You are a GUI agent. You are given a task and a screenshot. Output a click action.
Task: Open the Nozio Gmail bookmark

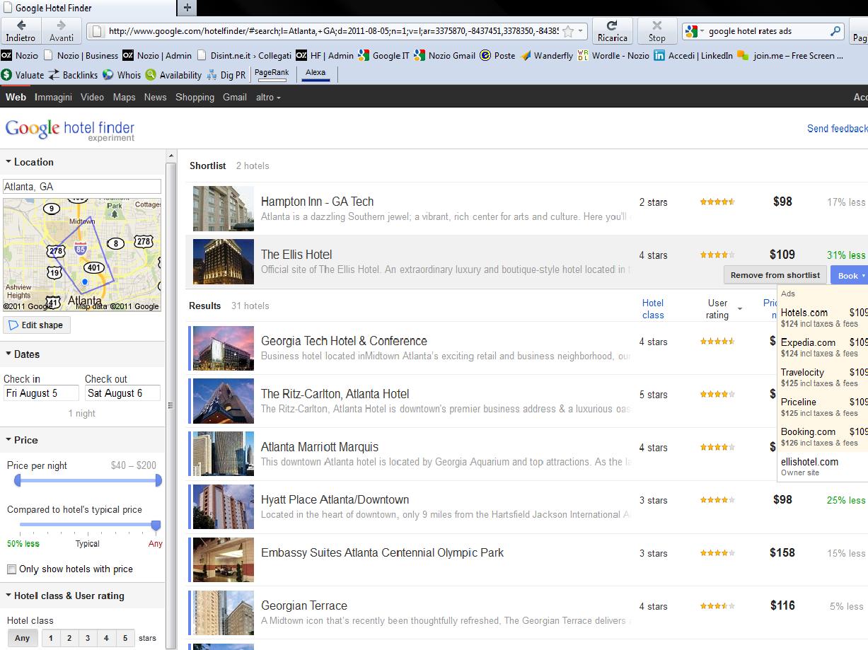pos(445,55)
